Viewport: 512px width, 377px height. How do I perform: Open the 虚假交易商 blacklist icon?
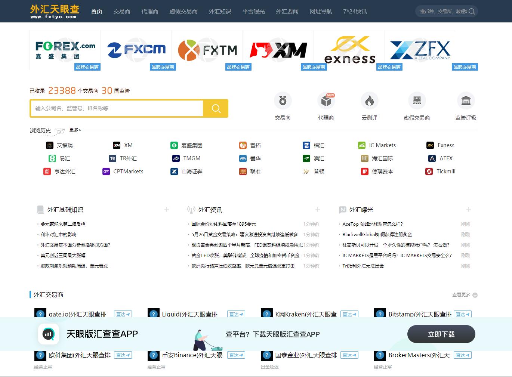[417, 101]
